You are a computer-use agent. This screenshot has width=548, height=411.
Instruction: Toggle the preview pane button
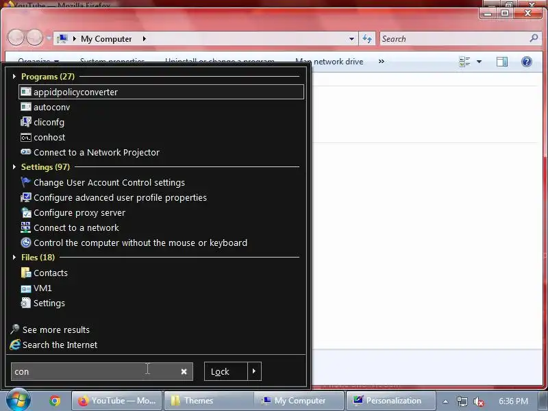[502, 62]
